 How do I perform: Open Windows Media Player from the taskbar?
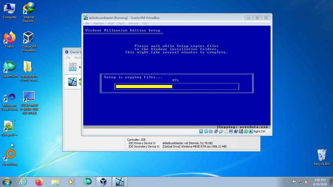tap(71, 182)
